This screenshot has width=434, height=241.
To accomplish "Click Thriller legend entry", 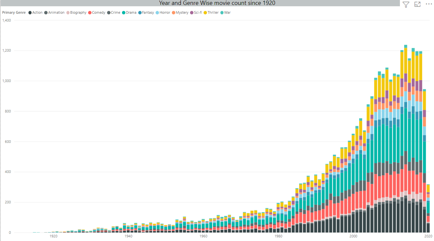I will point(211,12).
